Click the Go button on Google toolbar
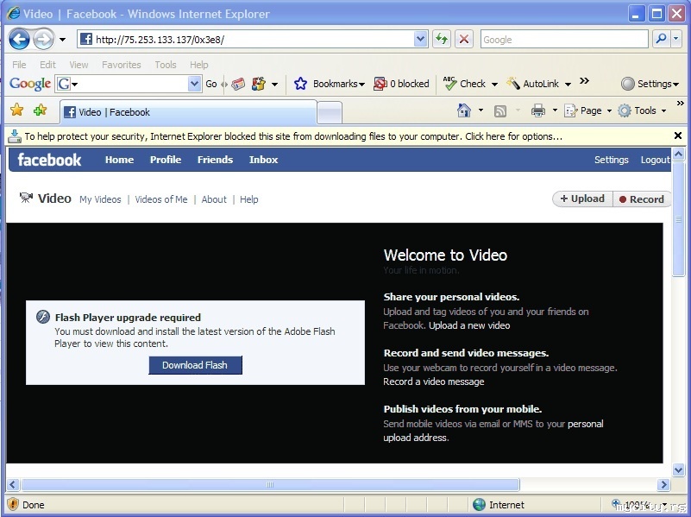Image resolution: width=691 pixels, height=517 pixels. (211, 84)
